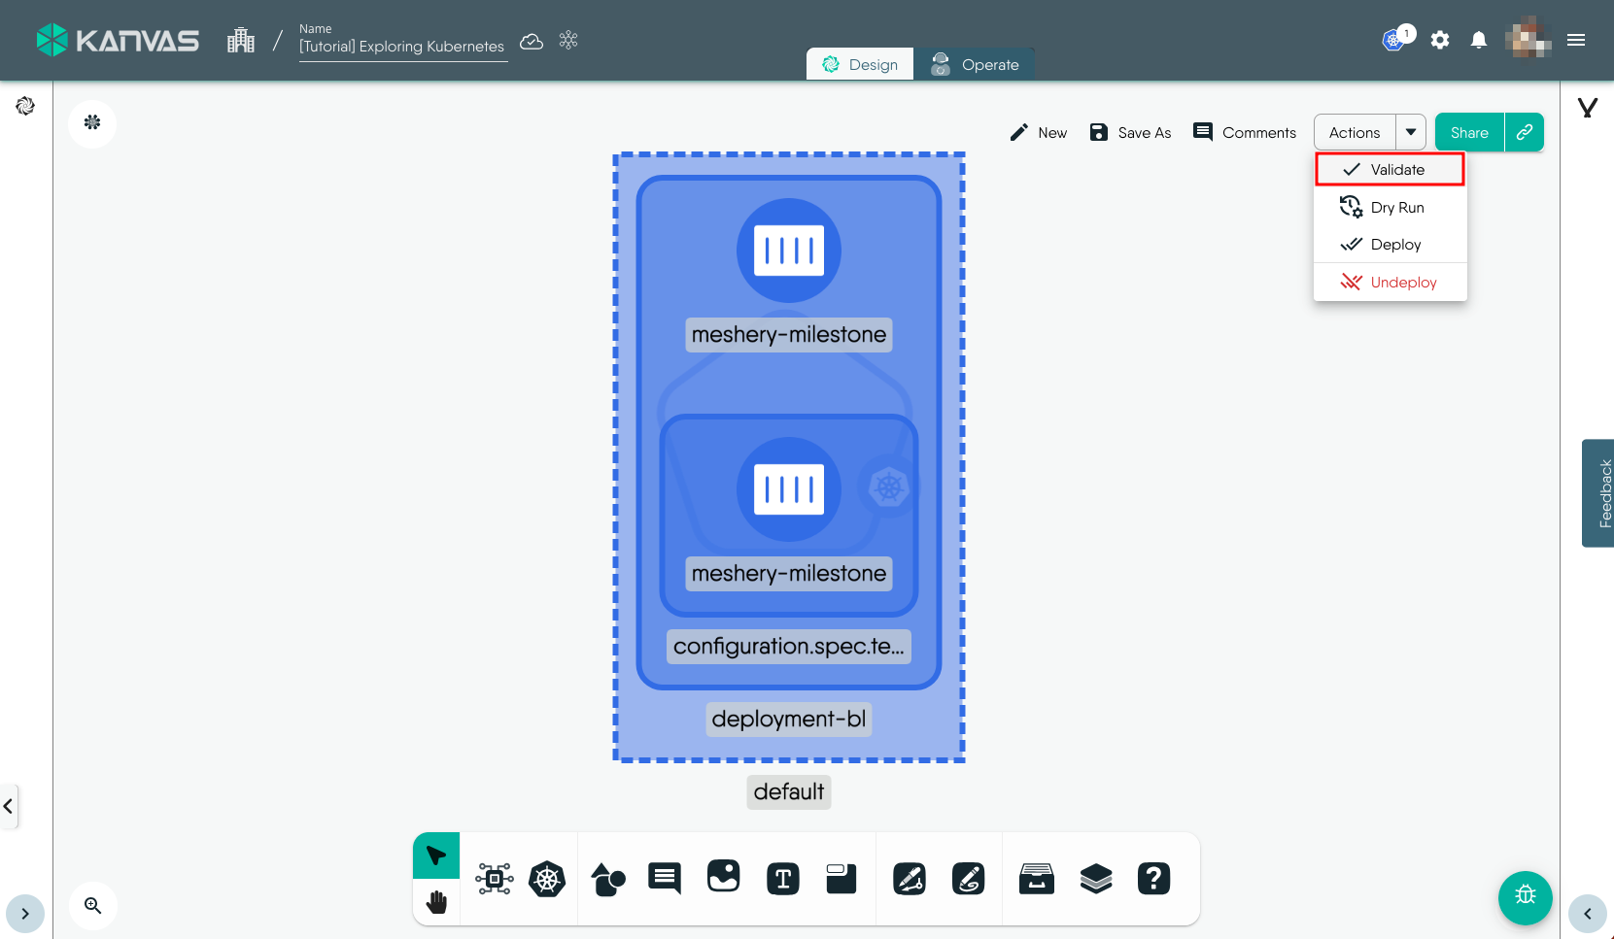Select the shapes tool
This screenshot has height=939, width=1614.
[x=608, y=880]
